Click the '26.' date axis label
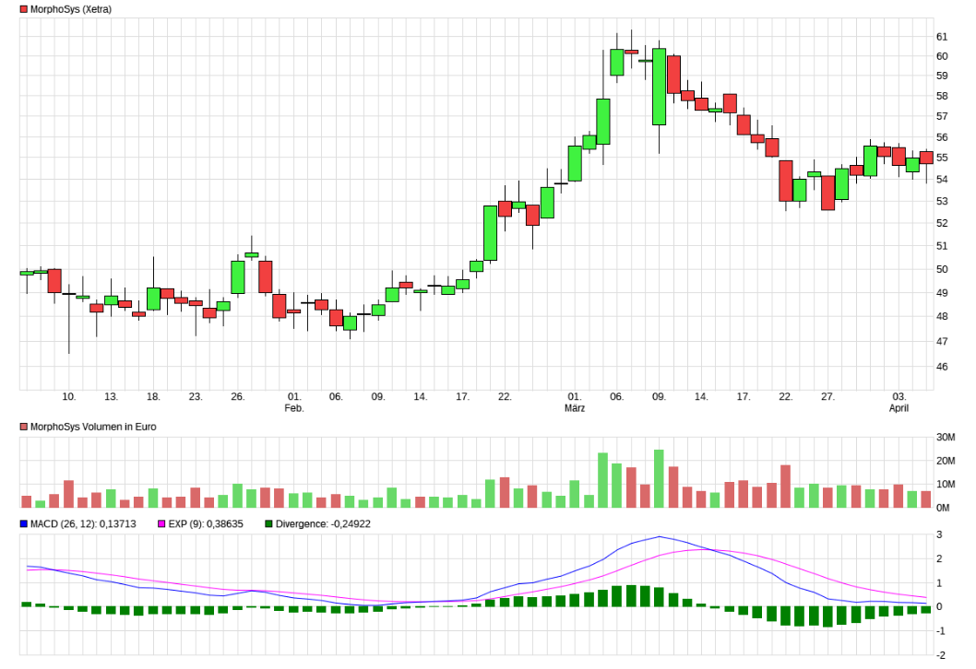This screenshot has width=976, height=669. click(238, 396)
